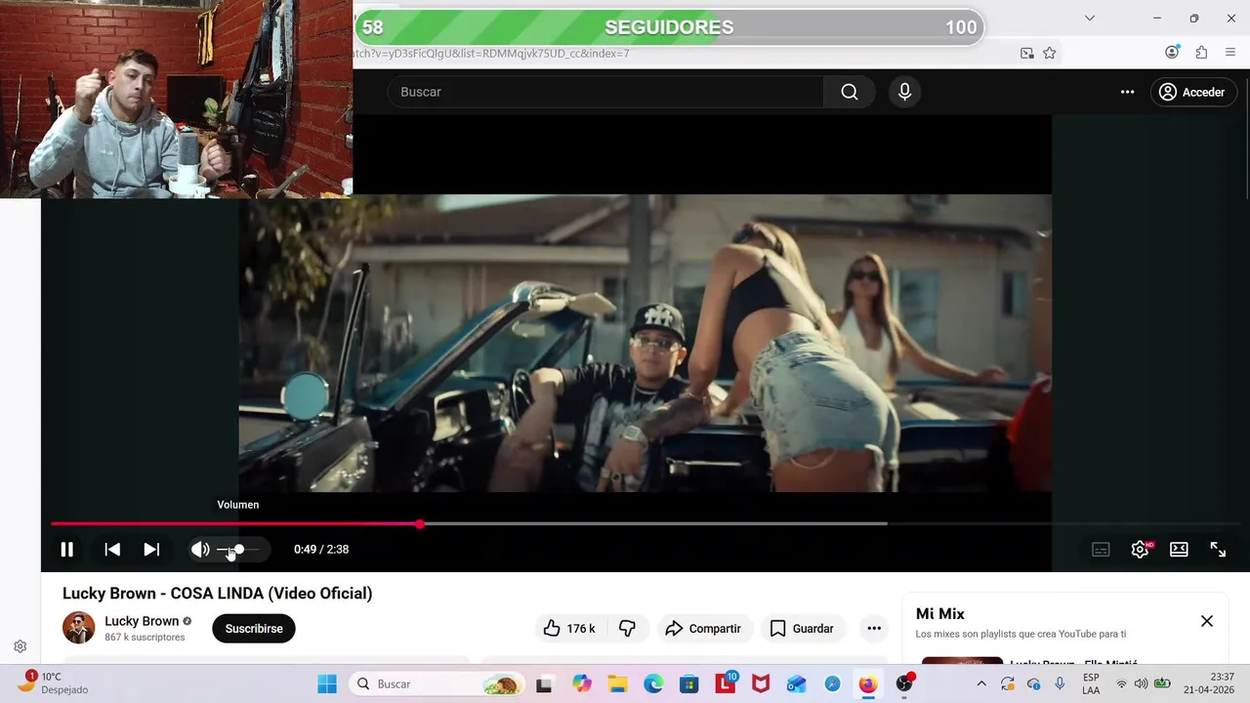Viewport: 1250px width, 703px height.
Task: Switch to Firefox in the taskbar
Action: (x=868, y=684)
